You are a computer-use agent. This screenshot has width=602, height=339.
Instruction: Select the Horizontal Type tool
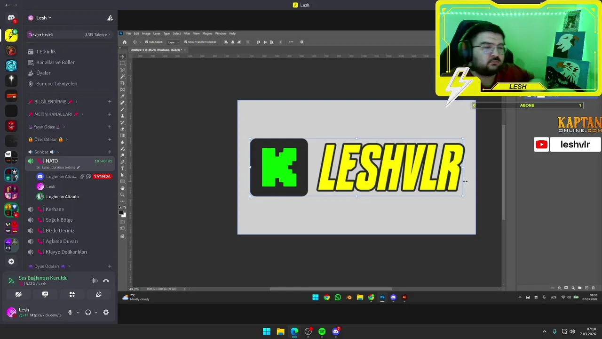coord(122,168)
